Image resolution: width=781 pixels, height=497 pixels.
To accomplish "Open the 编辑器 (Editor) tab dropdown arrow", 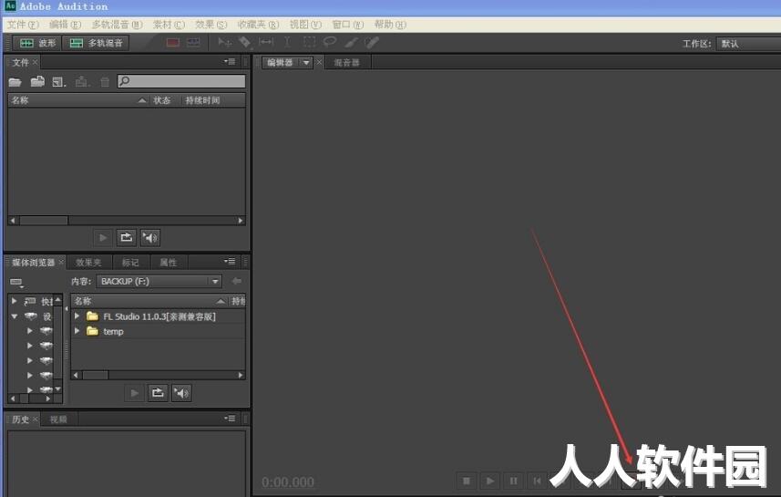I will coord(306,63).
